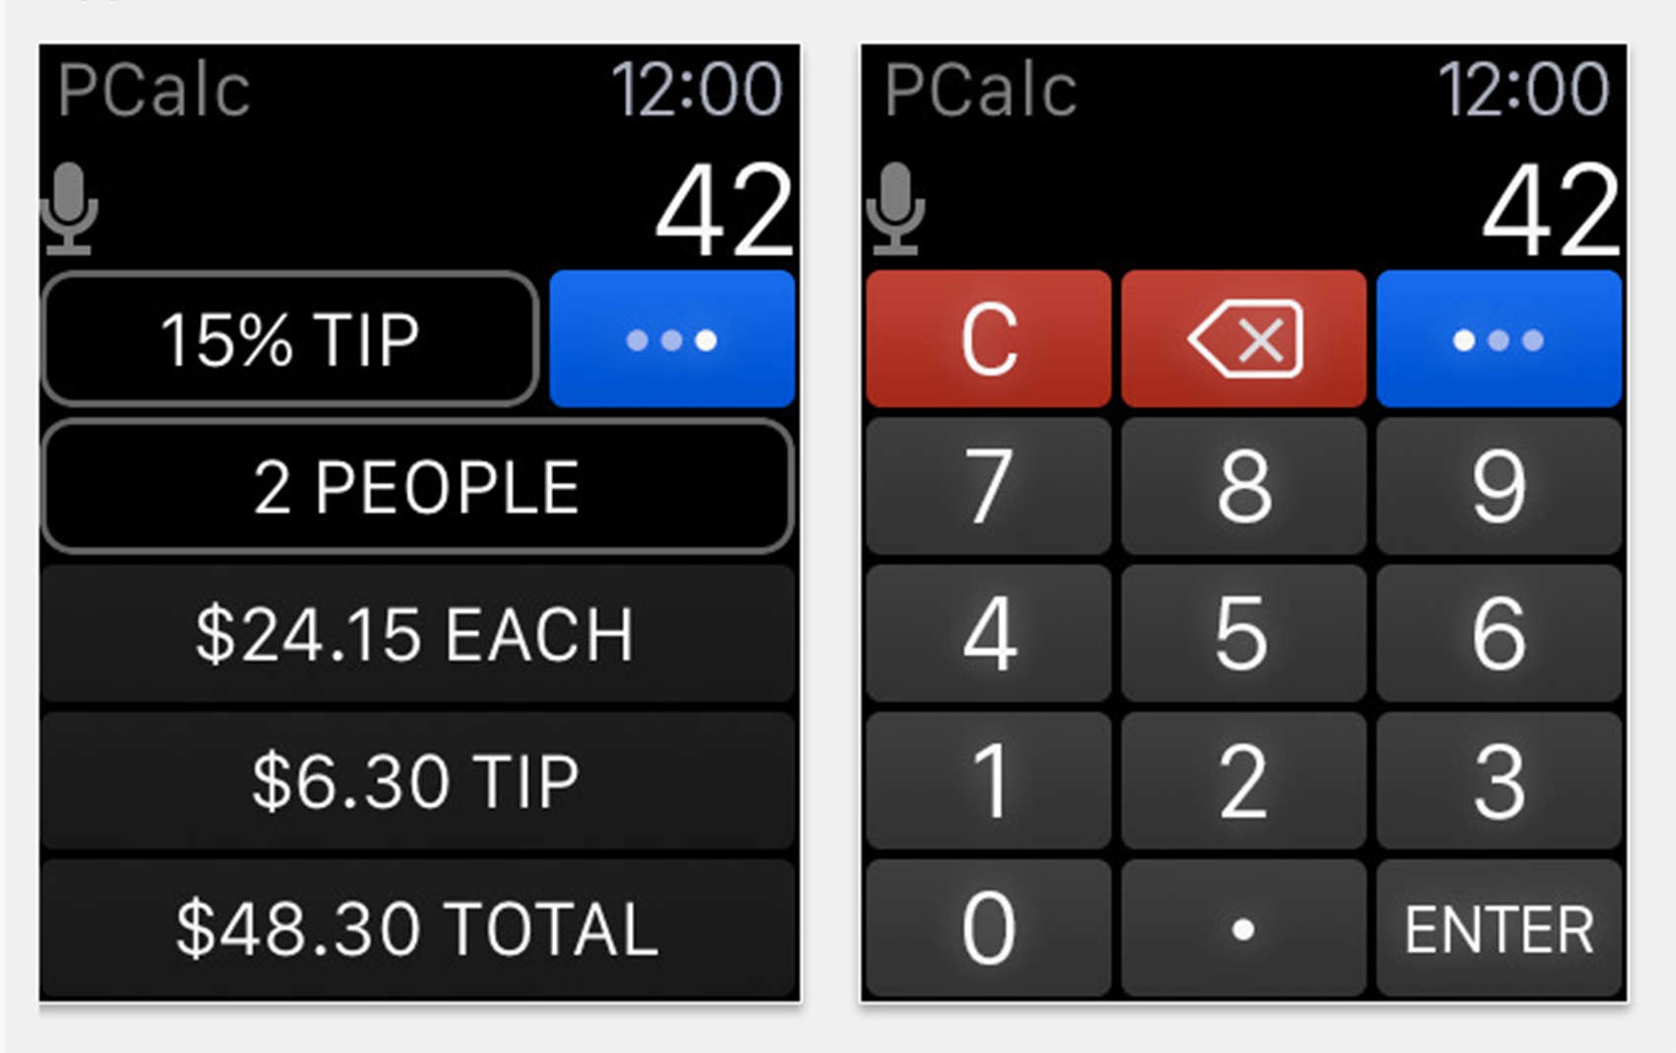
Task: Change the 2 PEOPLE selector
Action: pyautogui.click(x=417, y=486)
